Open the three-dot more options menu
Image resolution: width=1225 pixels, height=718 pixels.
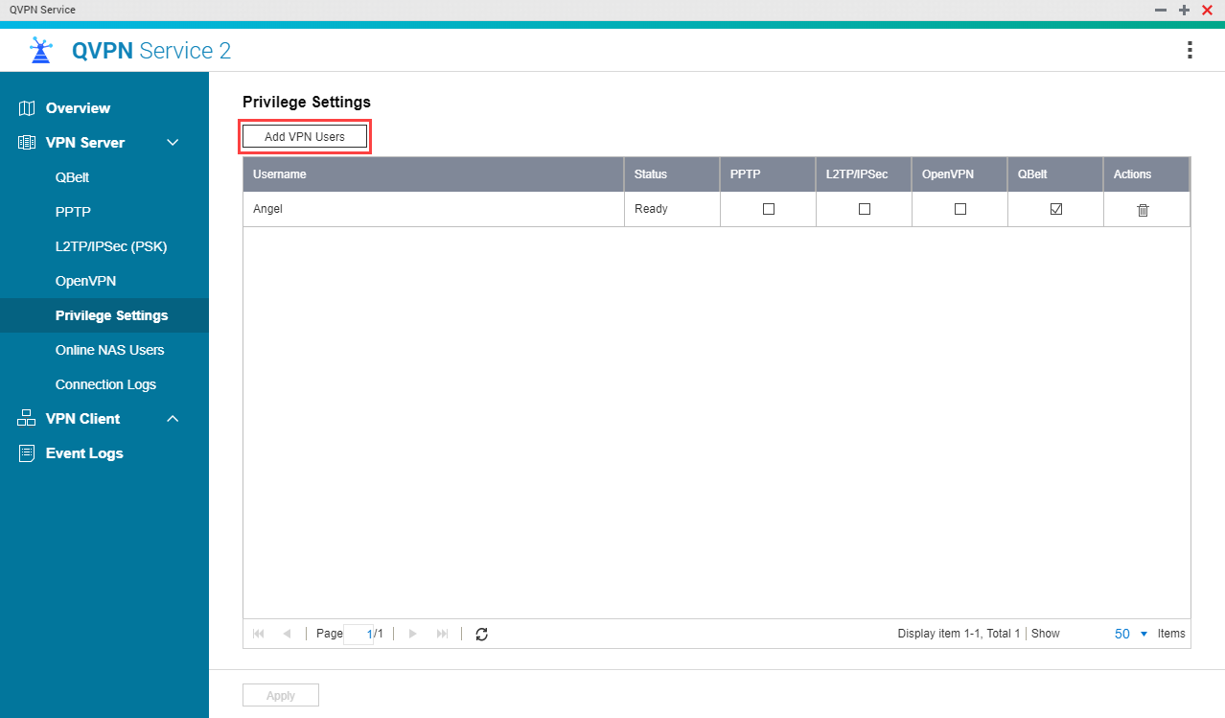point(1190,50)
